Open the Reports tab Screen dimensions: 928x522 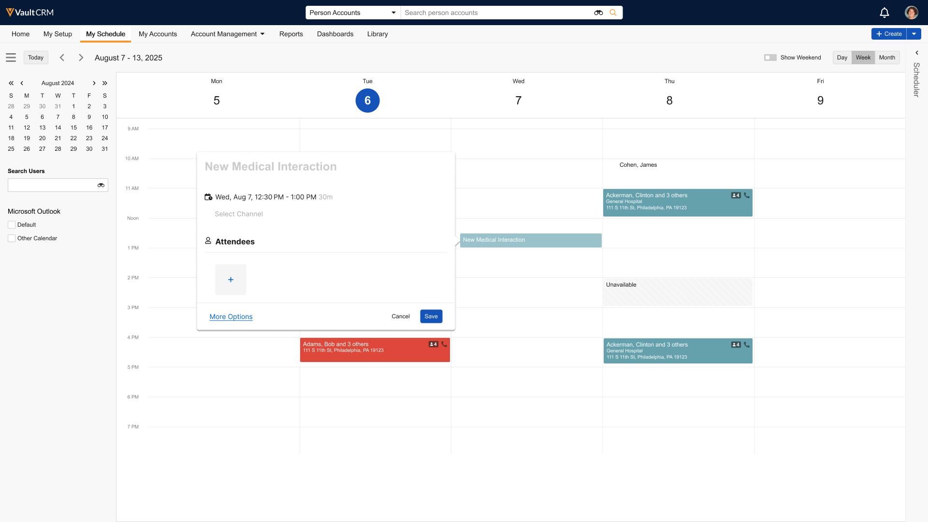click(x=291, y=34)
